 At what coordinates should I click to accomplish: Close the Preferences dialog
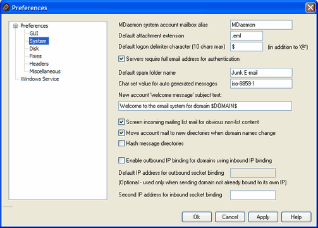tap(310, 8)
